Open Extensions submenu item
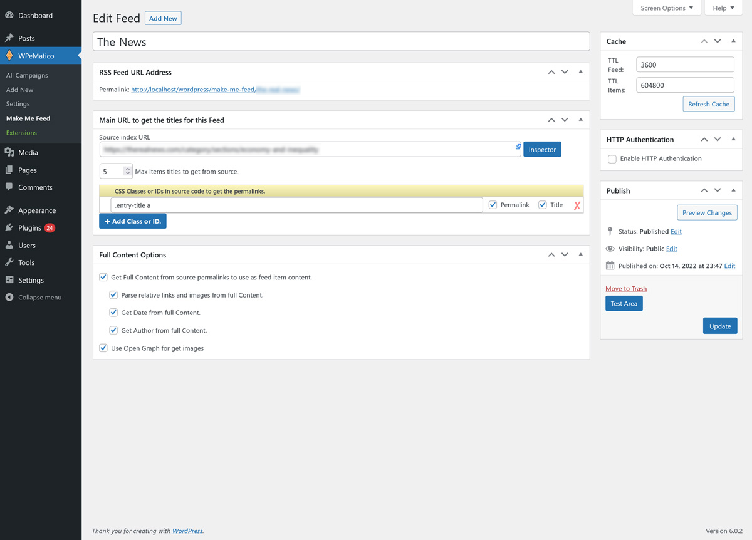Screen dimensions: 752x540 pyautogui.click(x=21, y=133)
